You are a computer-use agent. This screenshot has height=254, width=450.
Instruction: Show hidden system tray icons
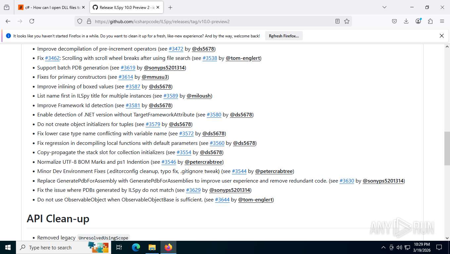(x=383, y=247)
